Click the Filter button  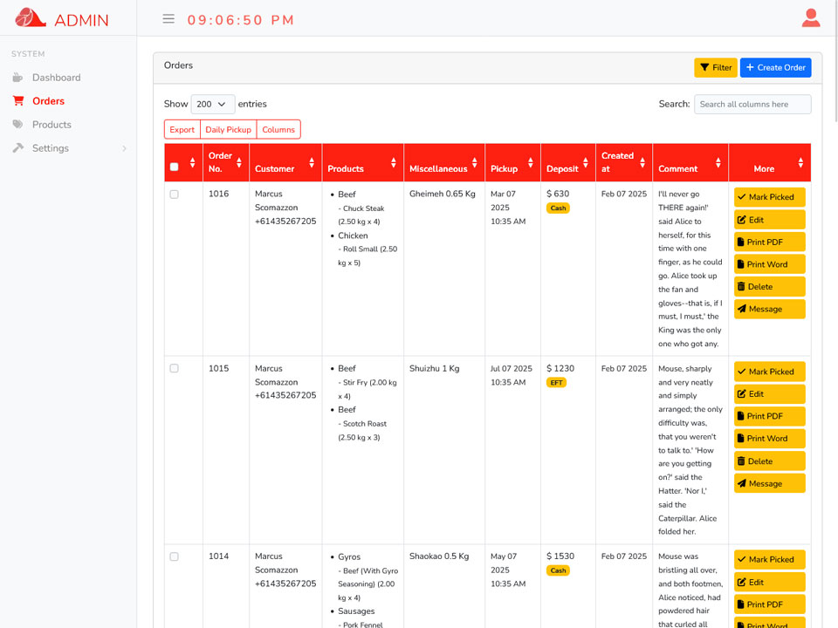coord(716,68)
